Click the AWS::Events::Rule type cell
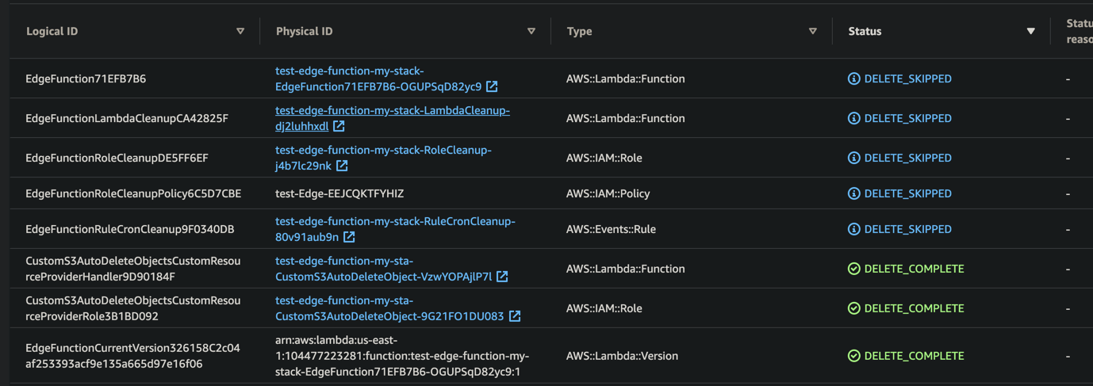 [611, 229]
